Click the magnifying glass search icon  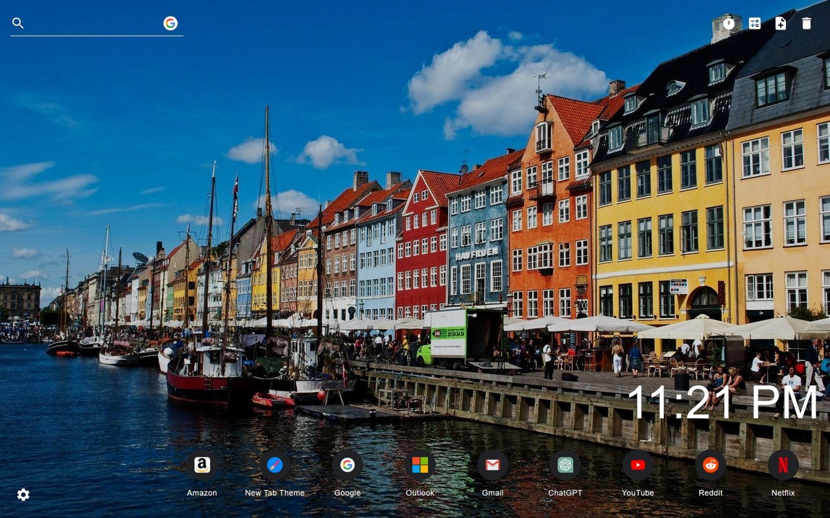coord(18,23)
